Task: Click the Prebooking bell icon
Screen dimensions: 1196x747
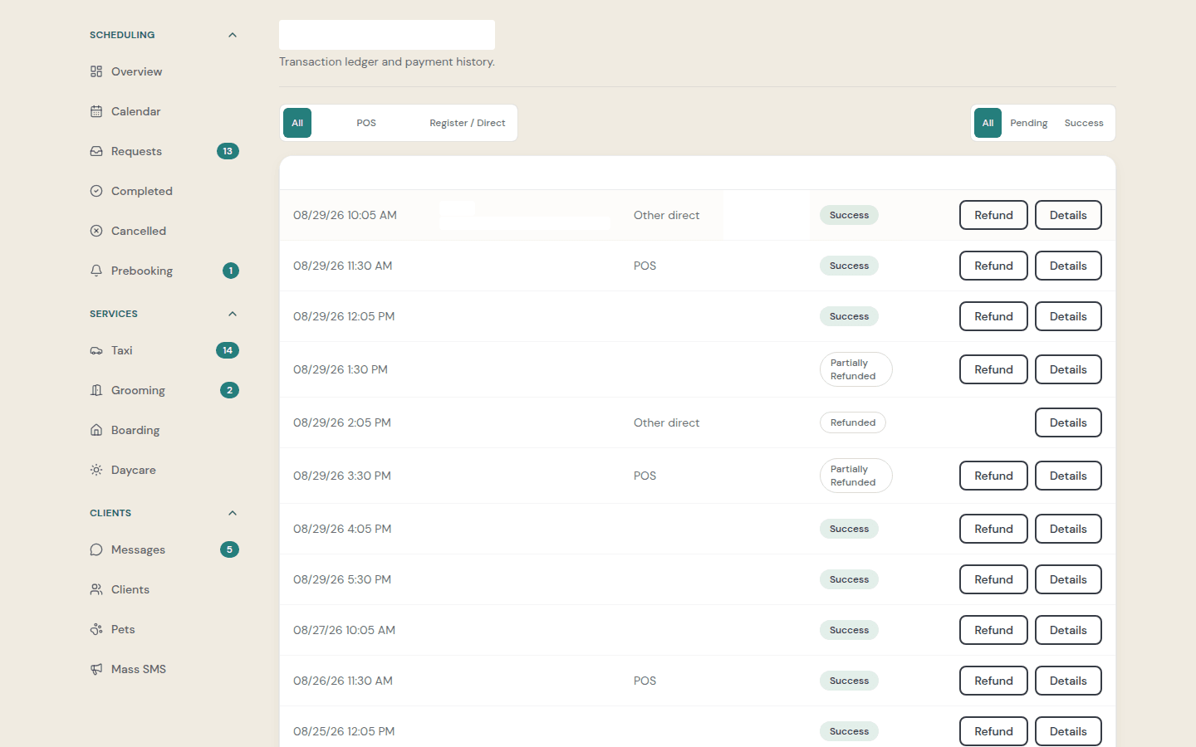Action: click(96, 271)
